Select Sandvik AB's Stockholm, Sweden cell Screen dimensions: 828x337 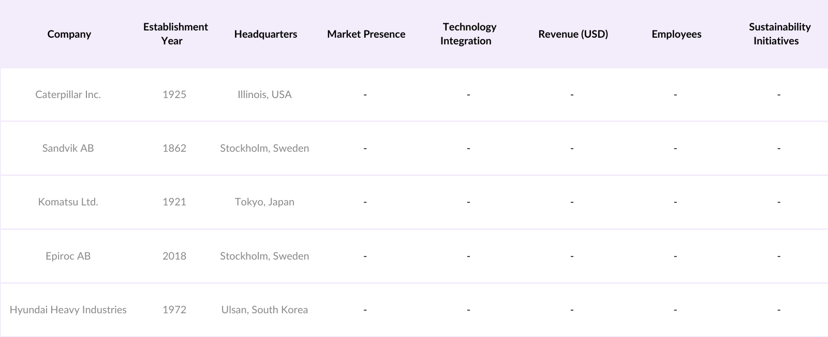[264, 148]
